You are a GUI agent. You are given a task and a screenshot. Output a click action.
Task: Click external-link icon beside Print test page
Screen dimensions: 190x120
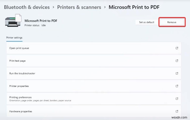[177, 61]
